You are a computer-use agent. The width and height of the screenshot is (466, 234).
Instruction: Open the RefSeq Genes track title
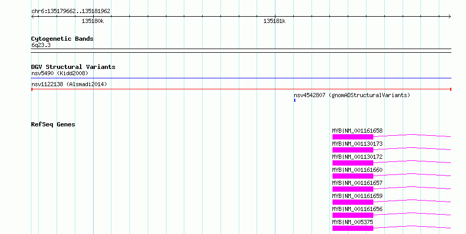coord(53,124)
